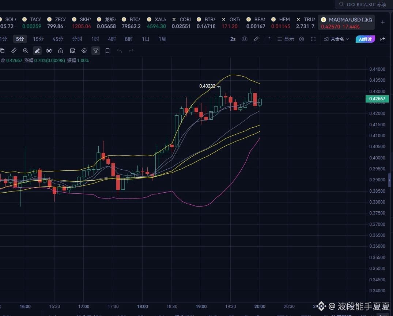Click the 0.42667 current price label

click(x=377, y=99)
